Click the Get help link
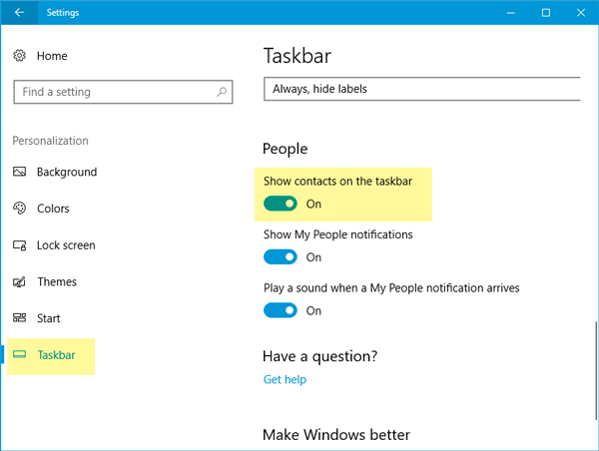 tap(285, 379)
